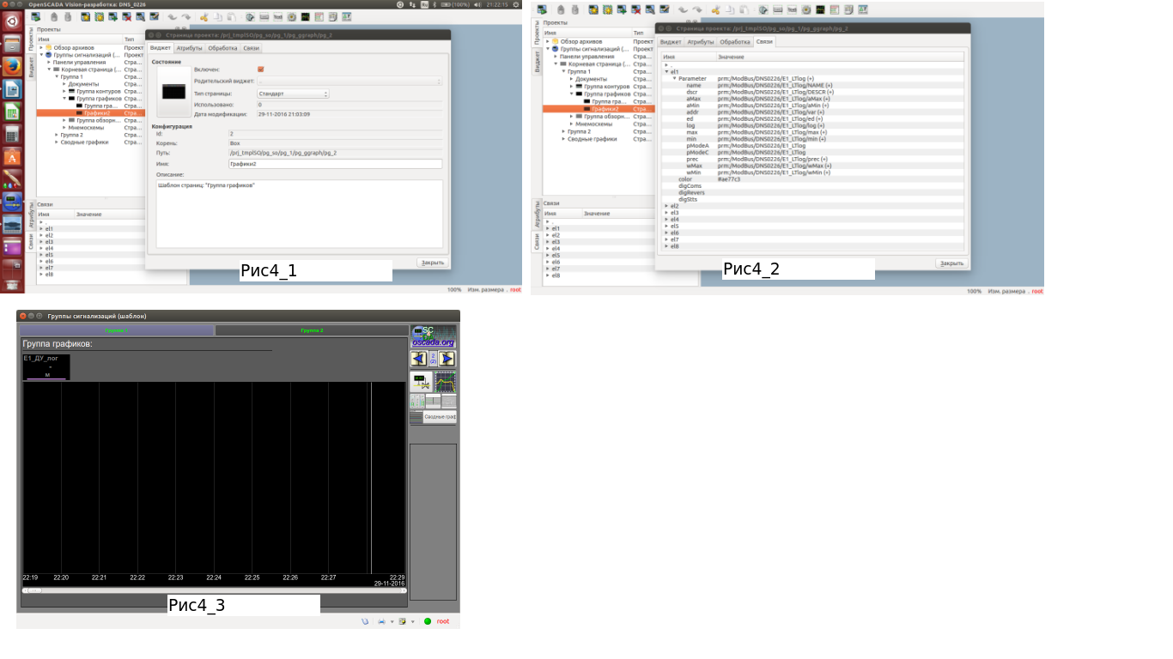
Task: Click the color value #ae77c3
Action: 729,179
